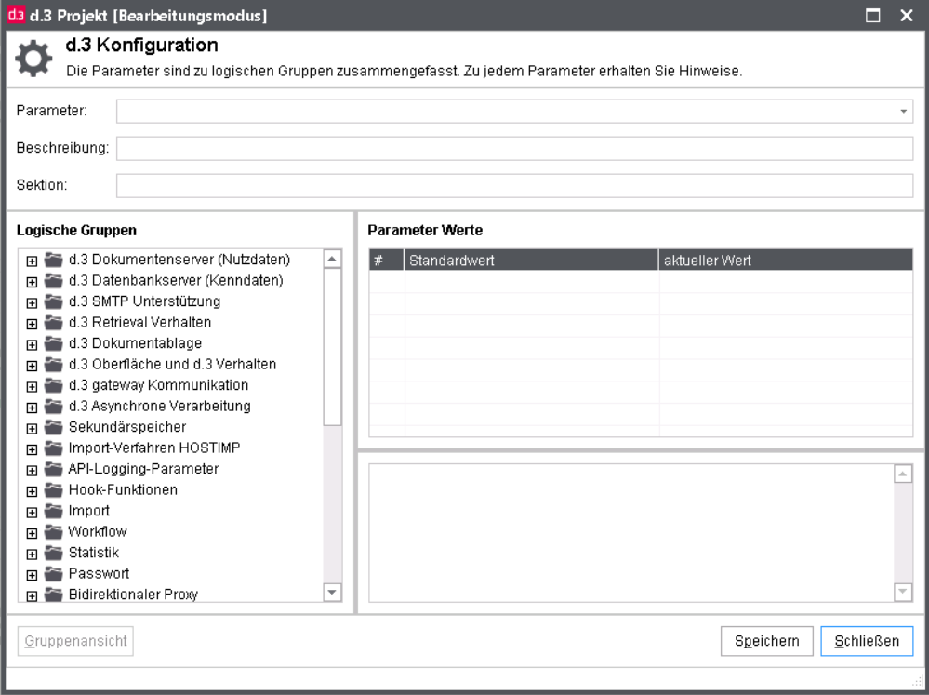Expand d.3 Datenbankserver (Kenndaten) node

[x=32, y=282]
